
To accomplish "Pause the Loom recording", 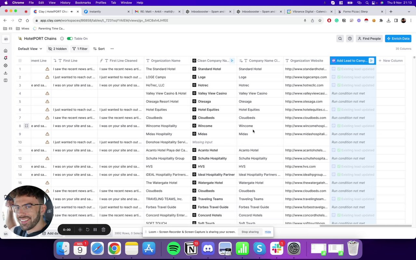I will [95, 229].
